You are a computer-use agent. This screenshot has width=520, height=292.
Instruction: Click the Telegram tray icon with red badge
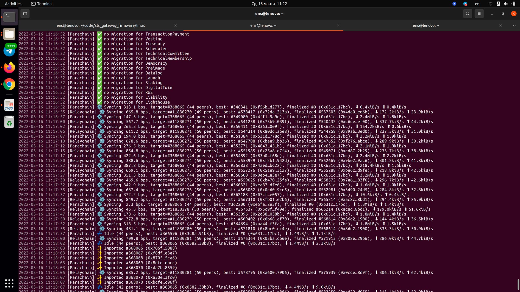pos(465,4)
